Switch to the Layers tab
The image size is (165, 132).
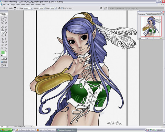149,14
